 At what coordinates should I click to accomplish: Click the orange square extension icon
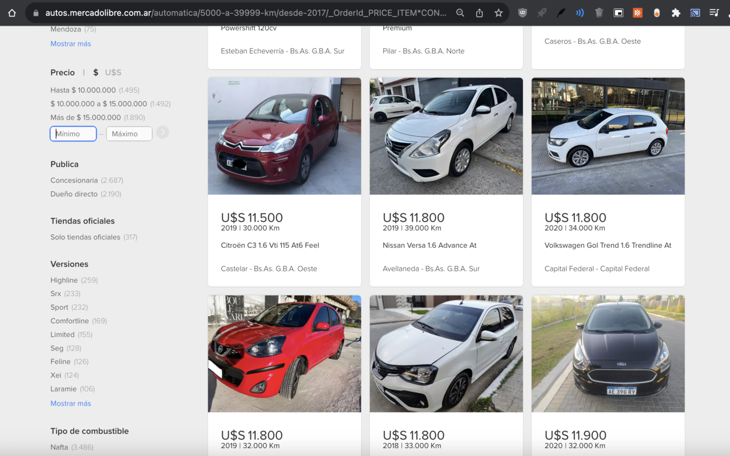[638, 13]
